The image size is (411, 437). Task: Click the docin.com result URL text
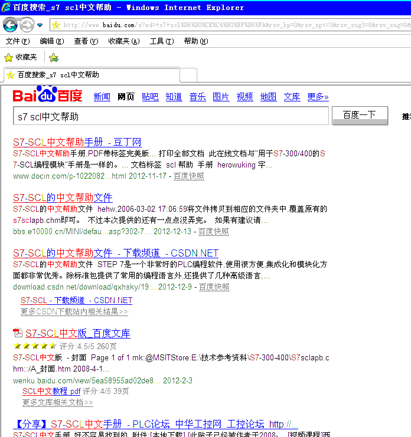(x=70, y=176)
